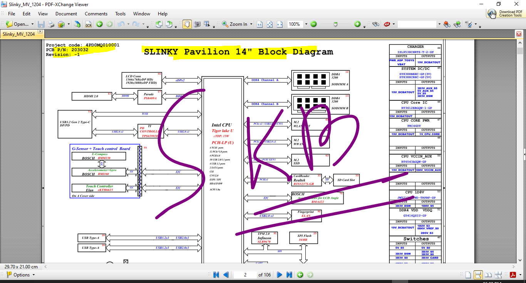Image resolution: width=526 pixels, height=283 pixels.
Task: Go to the next page
Action: [280, 275]
